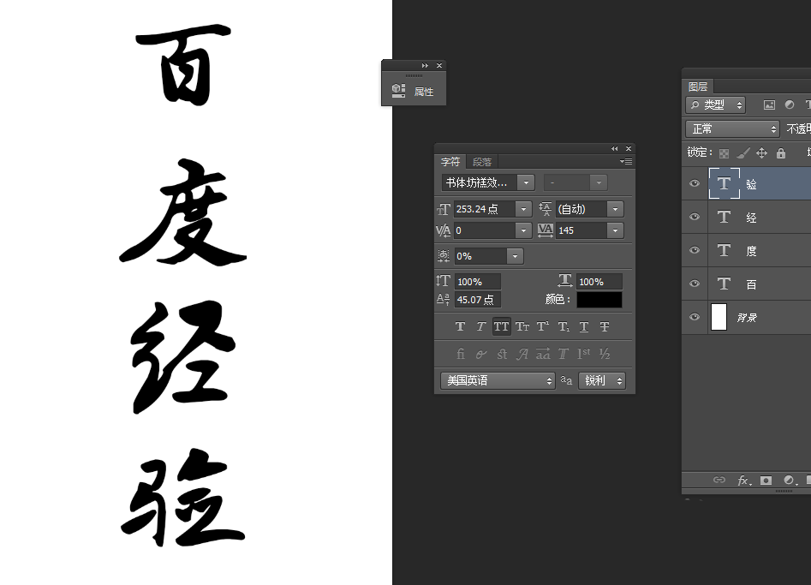Close the 属性 floating panel
Viewport: 811px width, 585px height.
pos(439,66)
